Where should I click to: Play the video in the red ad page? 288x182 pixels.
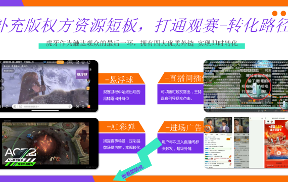pyautogui.click(x=279, y=153)
